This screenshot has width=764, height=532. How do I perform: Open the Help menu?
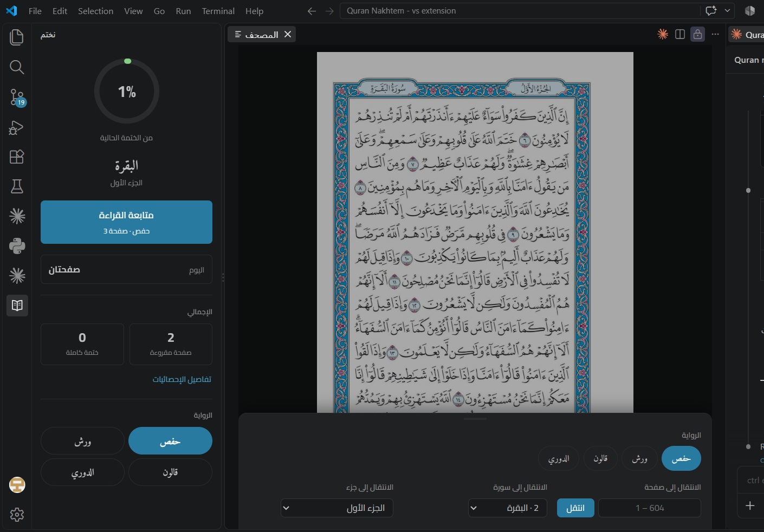pyautogui.click(x=254, y=11)
